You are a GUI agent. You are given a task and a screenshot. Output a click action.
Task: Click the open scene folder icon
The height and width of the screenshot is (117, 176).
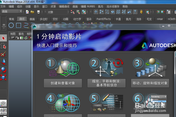point(33,12)
